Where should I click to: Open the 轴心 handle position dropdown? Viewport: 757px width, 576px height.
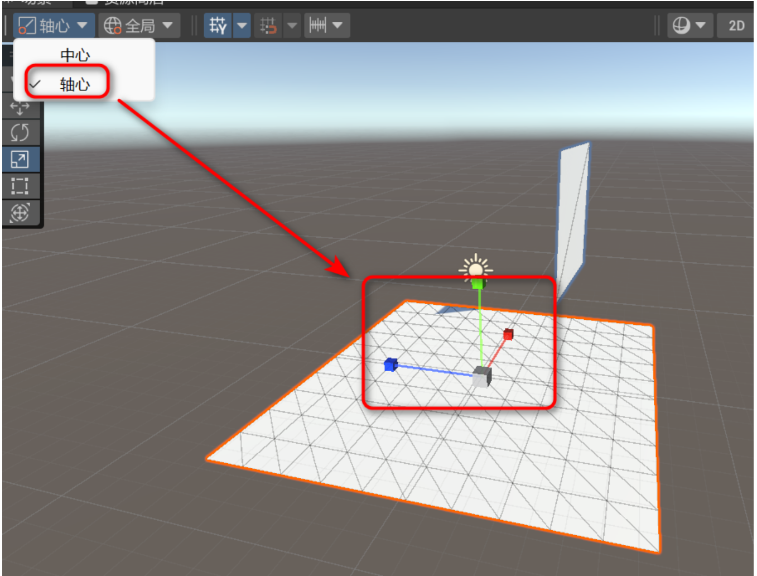point(54,26)
